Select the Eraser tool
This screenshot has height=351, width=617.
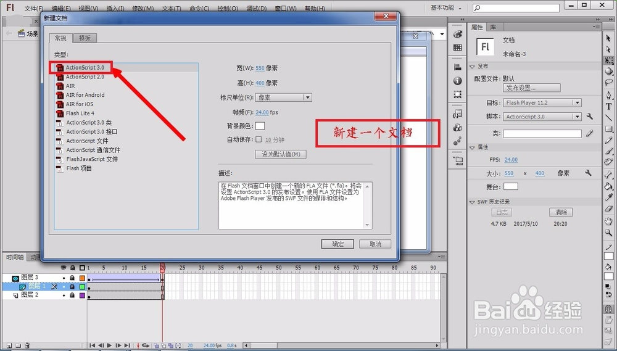(609, 209)
